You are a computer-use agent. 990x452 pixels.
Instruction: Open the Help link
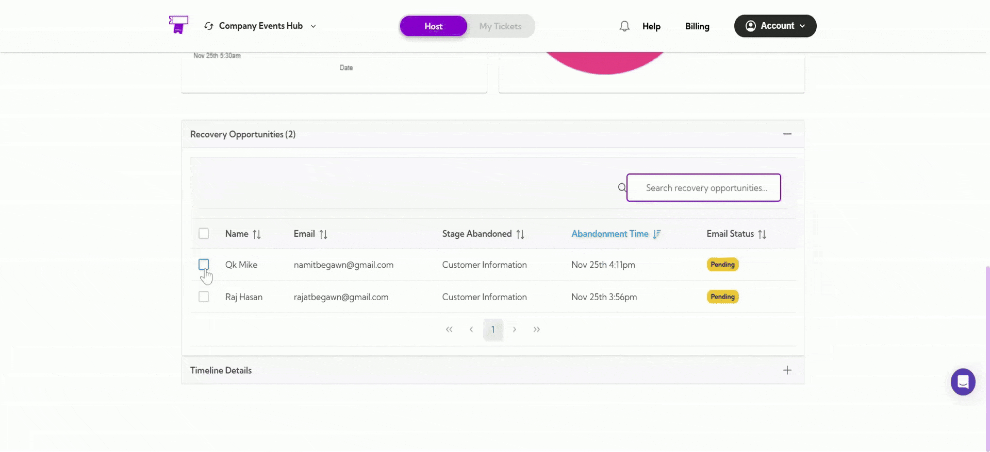click(x=651, y=26)
